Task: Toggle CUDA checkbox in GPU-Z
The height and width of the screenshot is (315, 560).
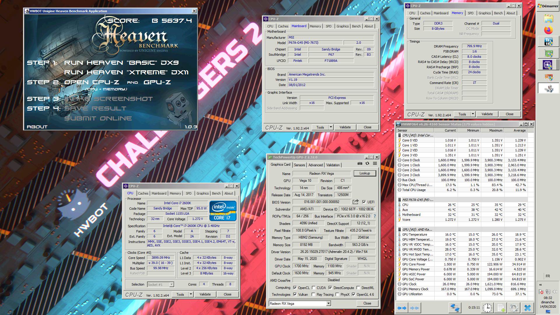Action: pyautogui.click(x=314, y=288)
